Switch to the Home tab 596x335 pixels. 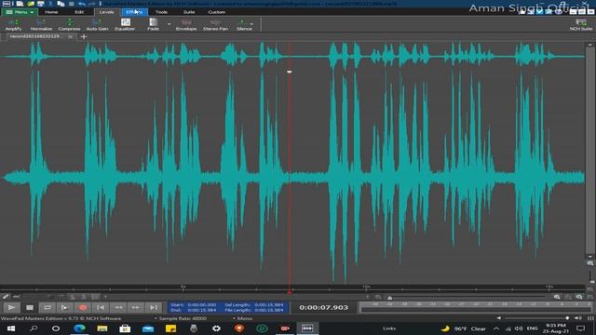pos(51,12)
